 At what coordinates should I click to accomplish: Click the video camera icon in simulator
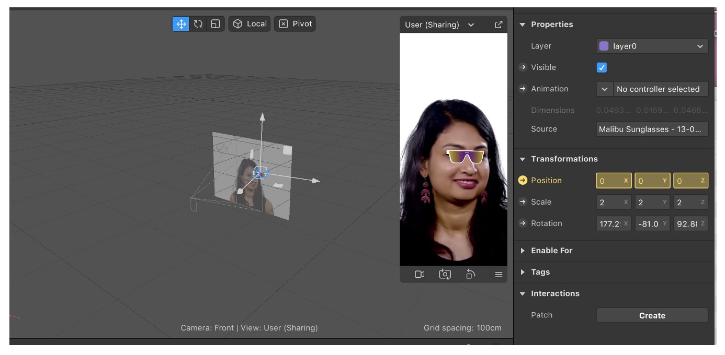(x=420, y=274)
